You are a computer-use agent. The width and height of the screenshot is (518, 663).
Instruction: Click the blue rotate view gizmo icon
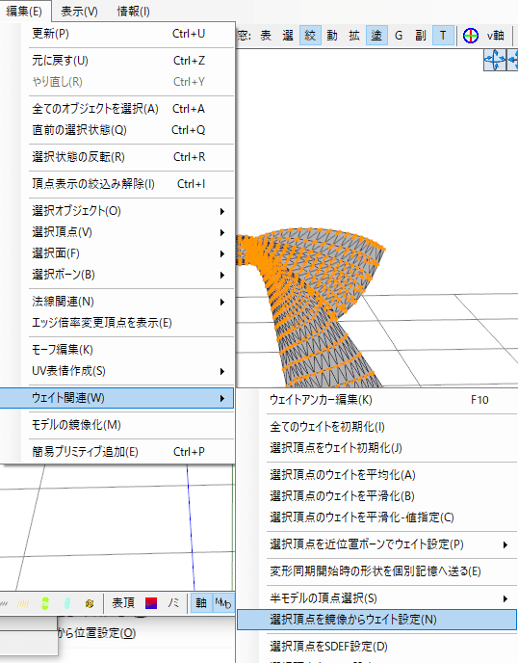(494, 60)
